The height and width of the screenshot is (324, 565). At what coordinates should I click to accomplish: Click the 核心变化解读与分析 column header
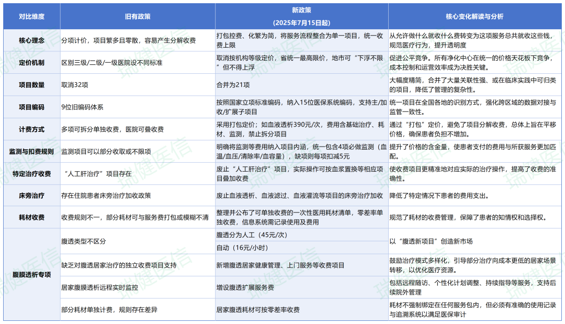[473, 16]
